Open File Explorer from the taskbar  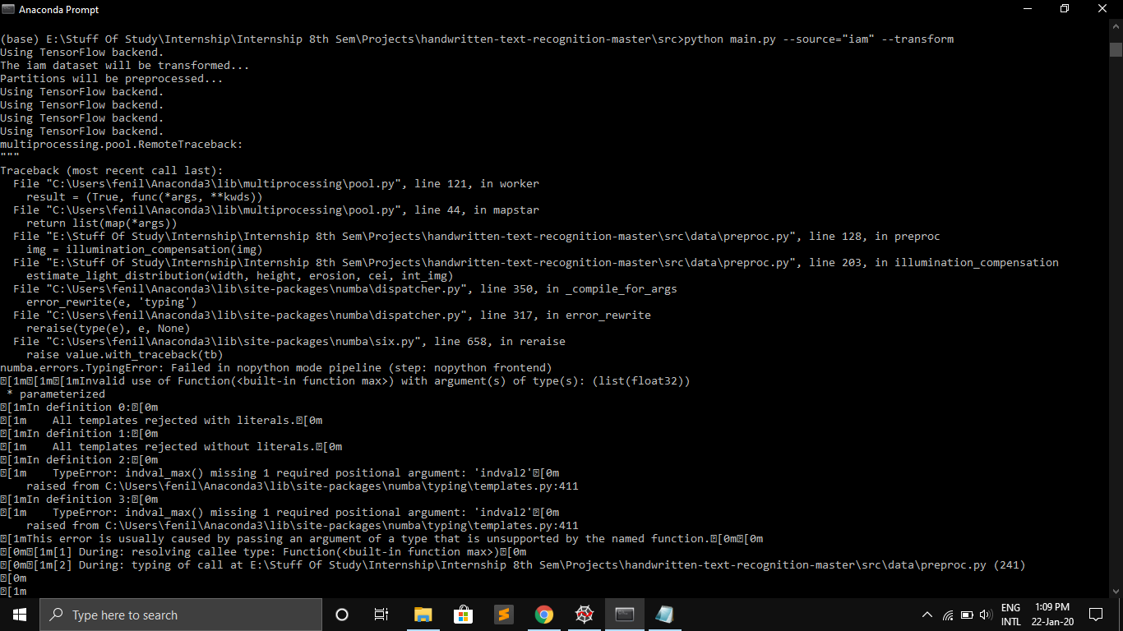click(423, 614)
